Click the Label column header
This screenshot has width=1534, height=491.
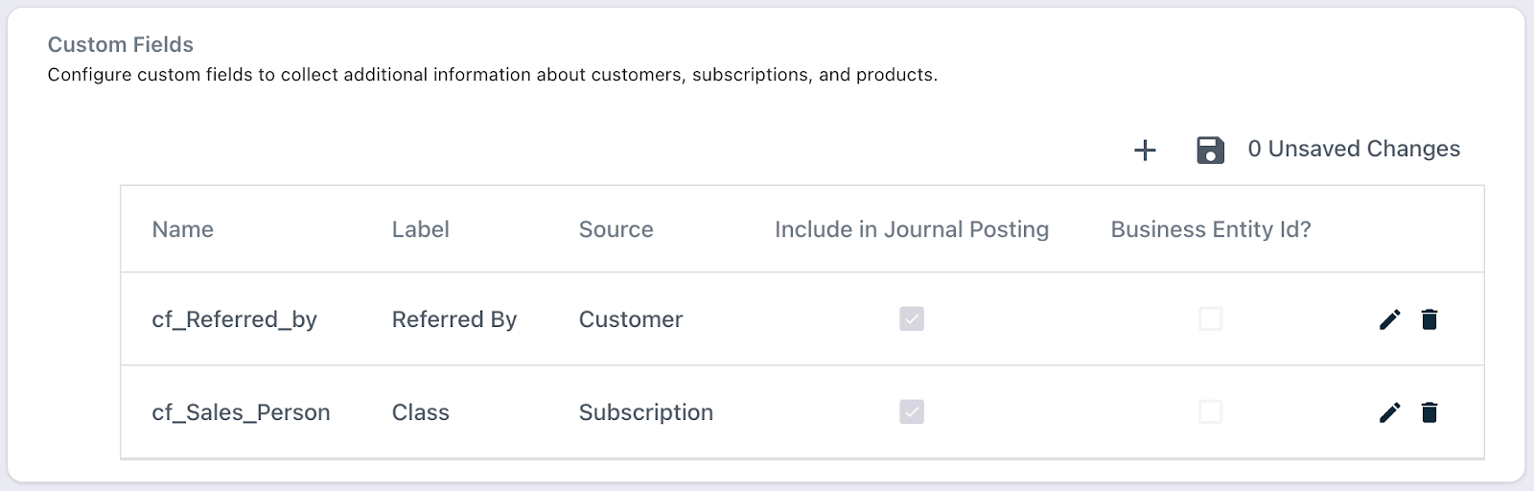[x=420, y=229]
